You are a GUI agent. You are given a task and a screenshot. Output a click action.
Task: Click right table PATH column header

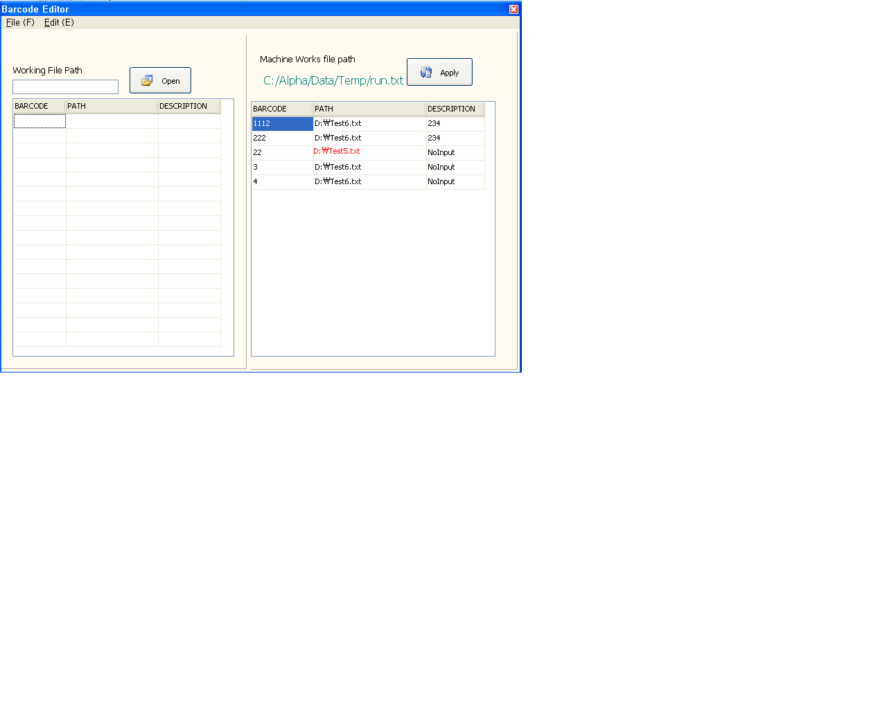pyautogui.click(x=369, y=109)
